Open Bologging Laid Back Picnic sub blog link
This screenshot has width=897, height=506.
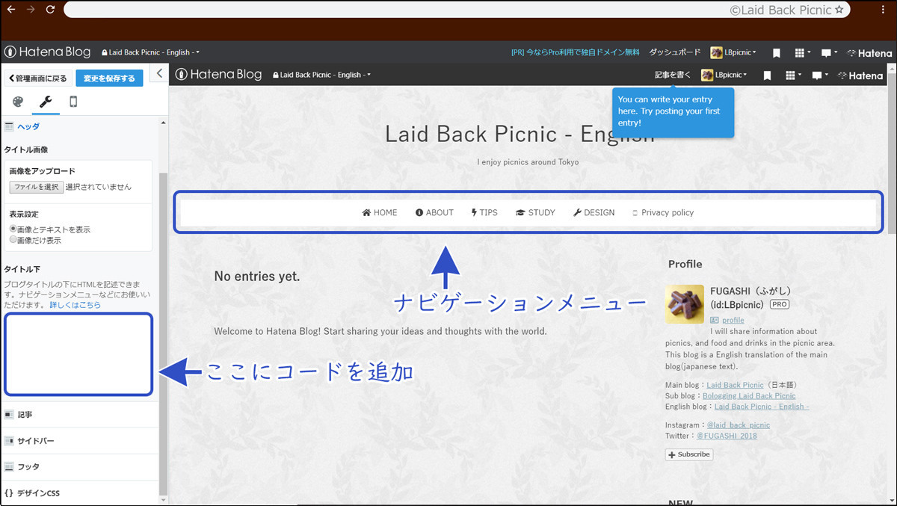[749, 395]
